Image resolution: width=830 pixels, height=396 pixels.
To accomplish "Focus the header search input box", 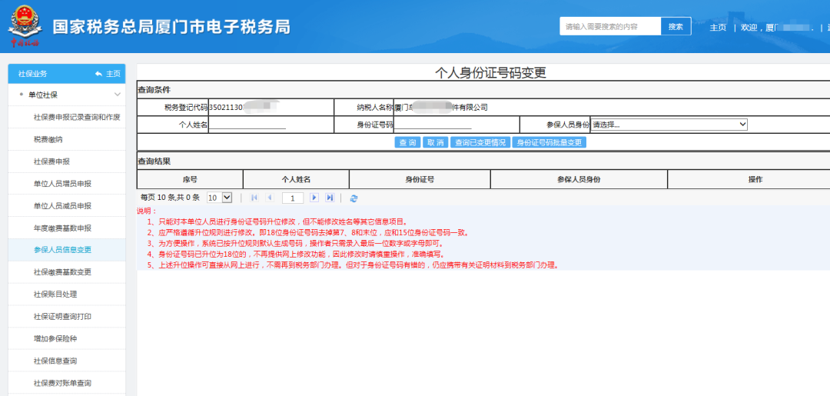I will click(x=610, y=26).
